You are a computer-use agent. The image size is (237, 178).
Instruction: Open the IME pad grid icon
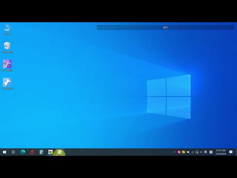pos(211,152)
